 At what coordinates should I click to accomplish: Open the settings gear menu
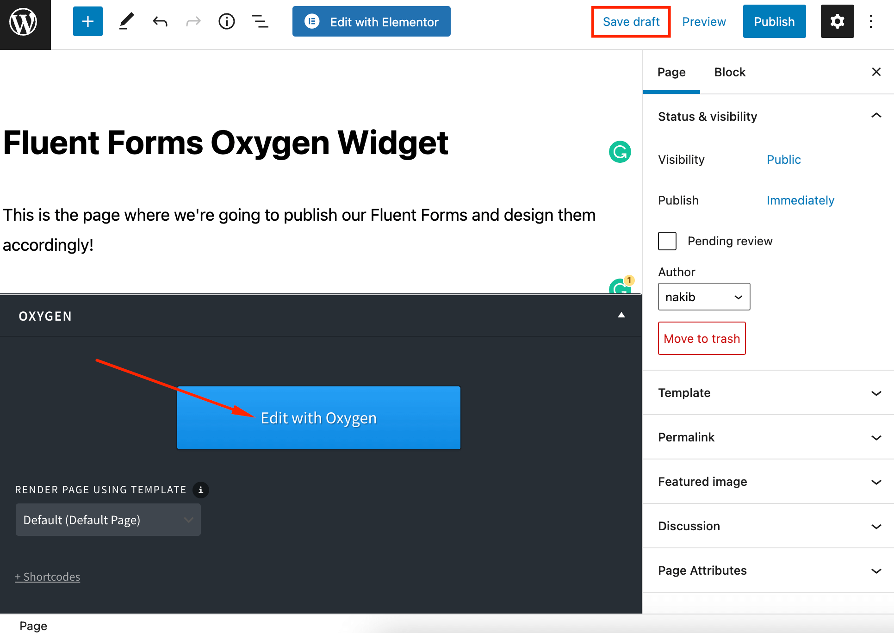click(x=837, y=21)
